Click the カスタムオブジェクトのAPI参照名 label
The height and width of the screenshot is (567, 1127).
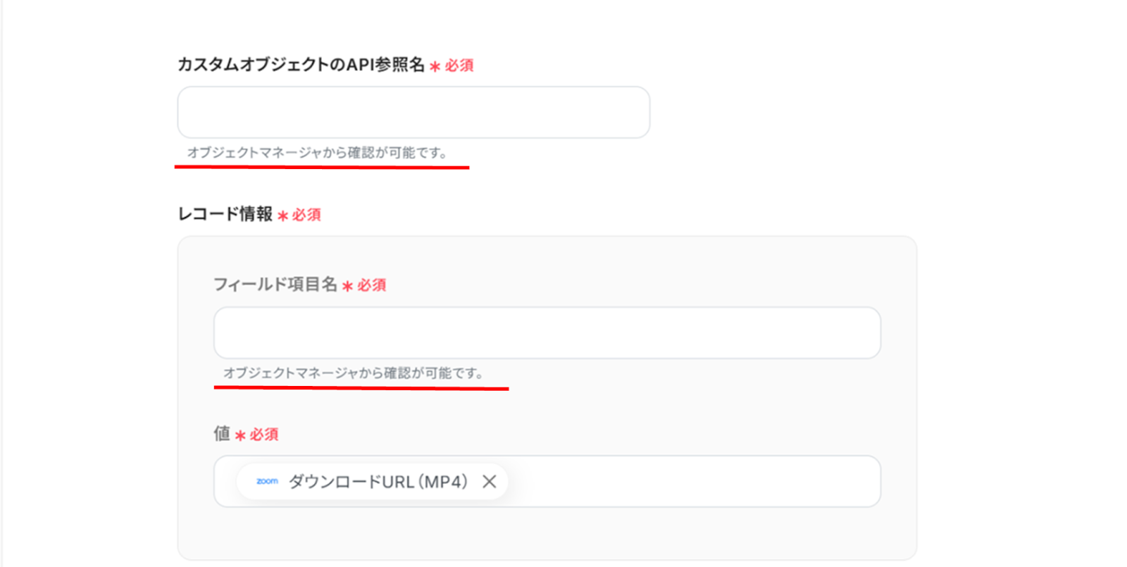pos(301,65)
